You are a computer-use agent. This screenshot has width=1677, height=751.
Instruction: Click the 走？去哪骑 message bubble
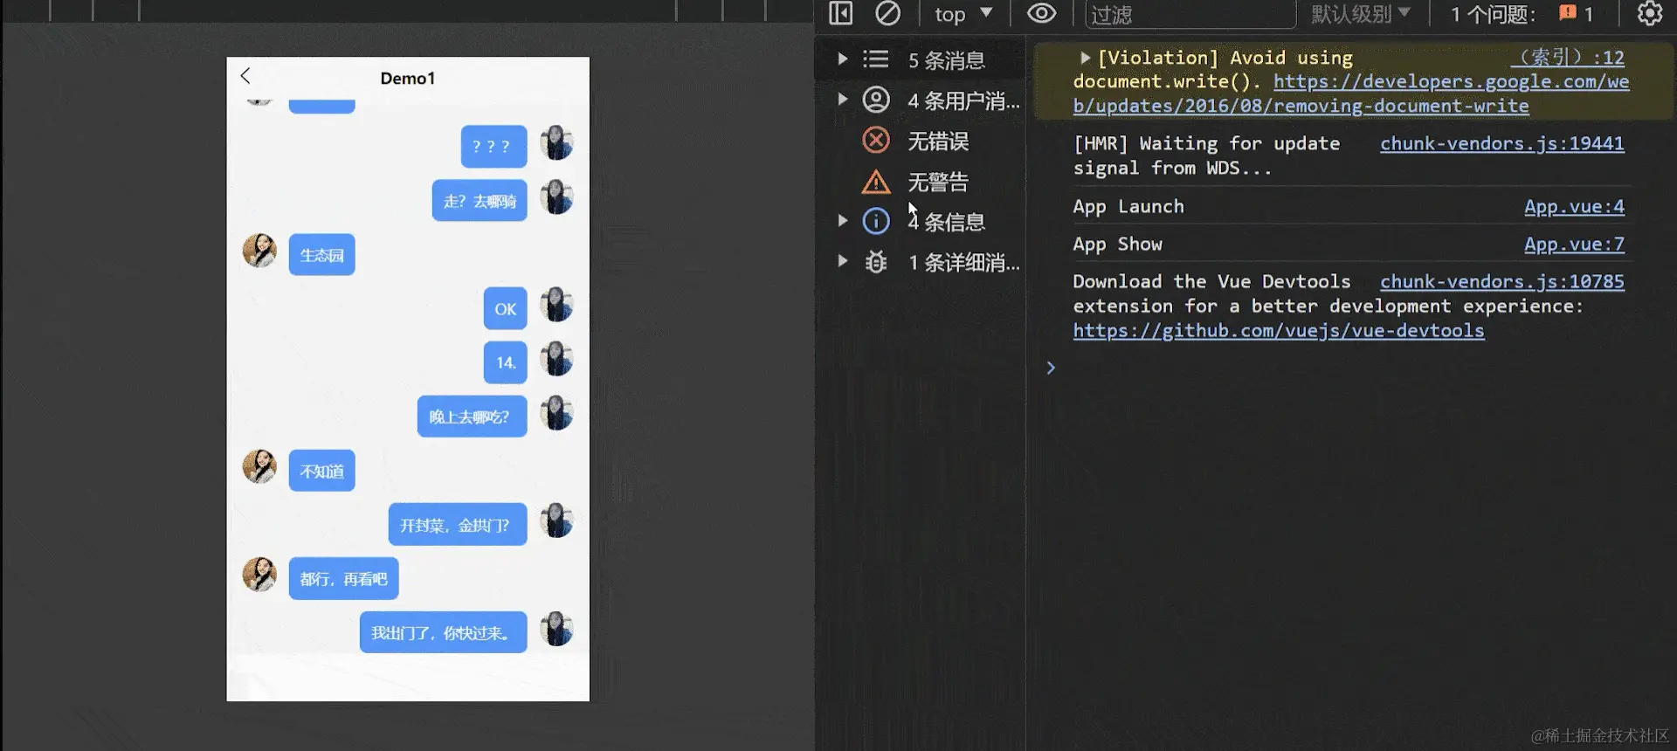pos(480,201)
